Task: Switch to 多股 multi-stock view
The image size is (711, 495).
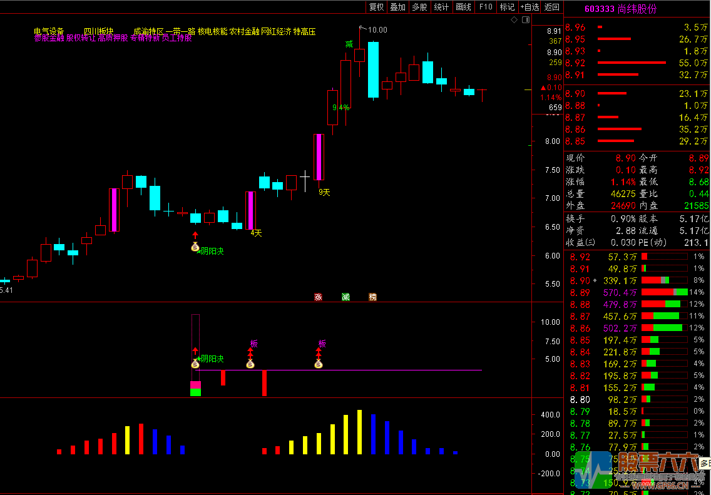Action: pos(419,7)
